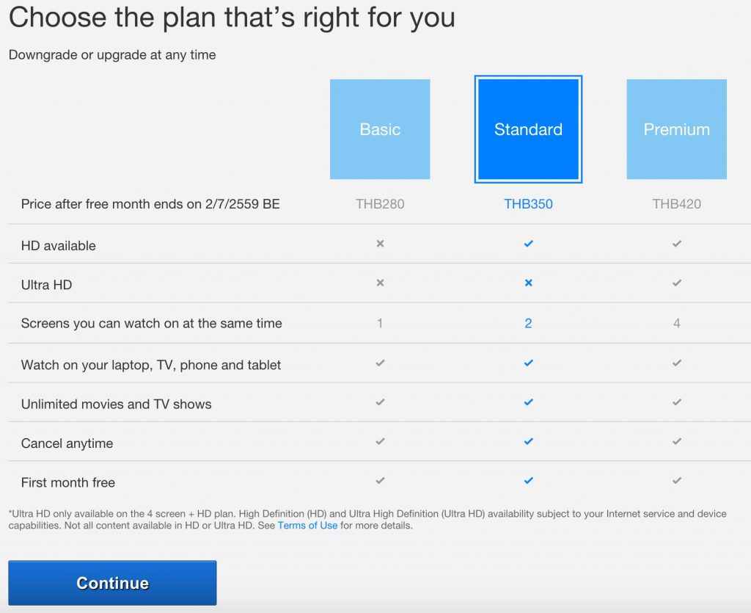The image size is (751, 613).
Task: Click the Standard plan First month free checkmark
Action: tap(528, 481)
